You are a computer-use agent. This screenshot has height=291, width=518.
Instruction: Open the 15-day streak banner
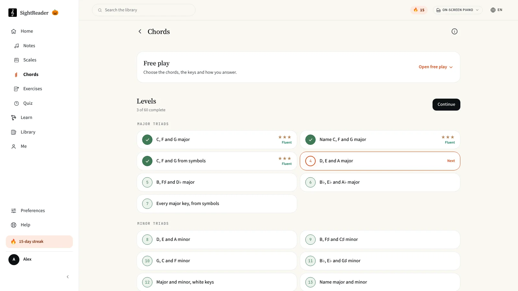(39, 242)
